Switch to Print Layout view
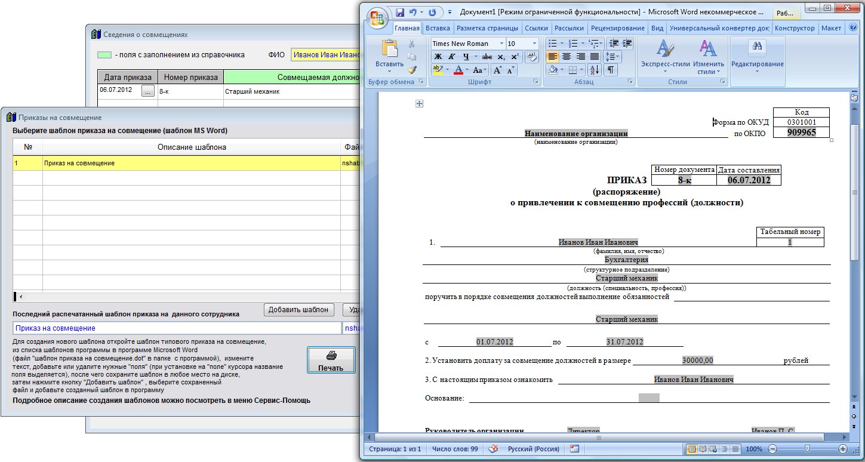This screenshot has width=865, height=462. 692,449
